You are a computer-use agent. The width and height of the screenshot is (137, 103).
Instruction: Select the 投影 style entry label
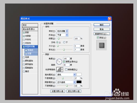point(27,32)
